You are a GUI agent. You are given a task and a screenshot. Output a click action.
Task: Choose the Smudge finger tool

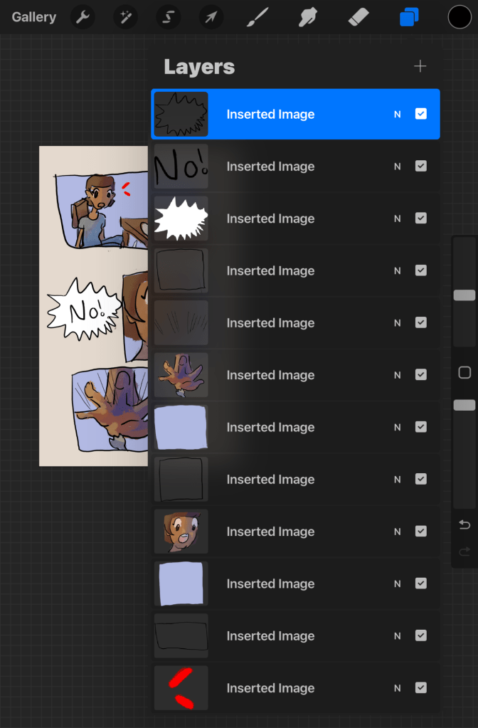(x=307, y=17)
